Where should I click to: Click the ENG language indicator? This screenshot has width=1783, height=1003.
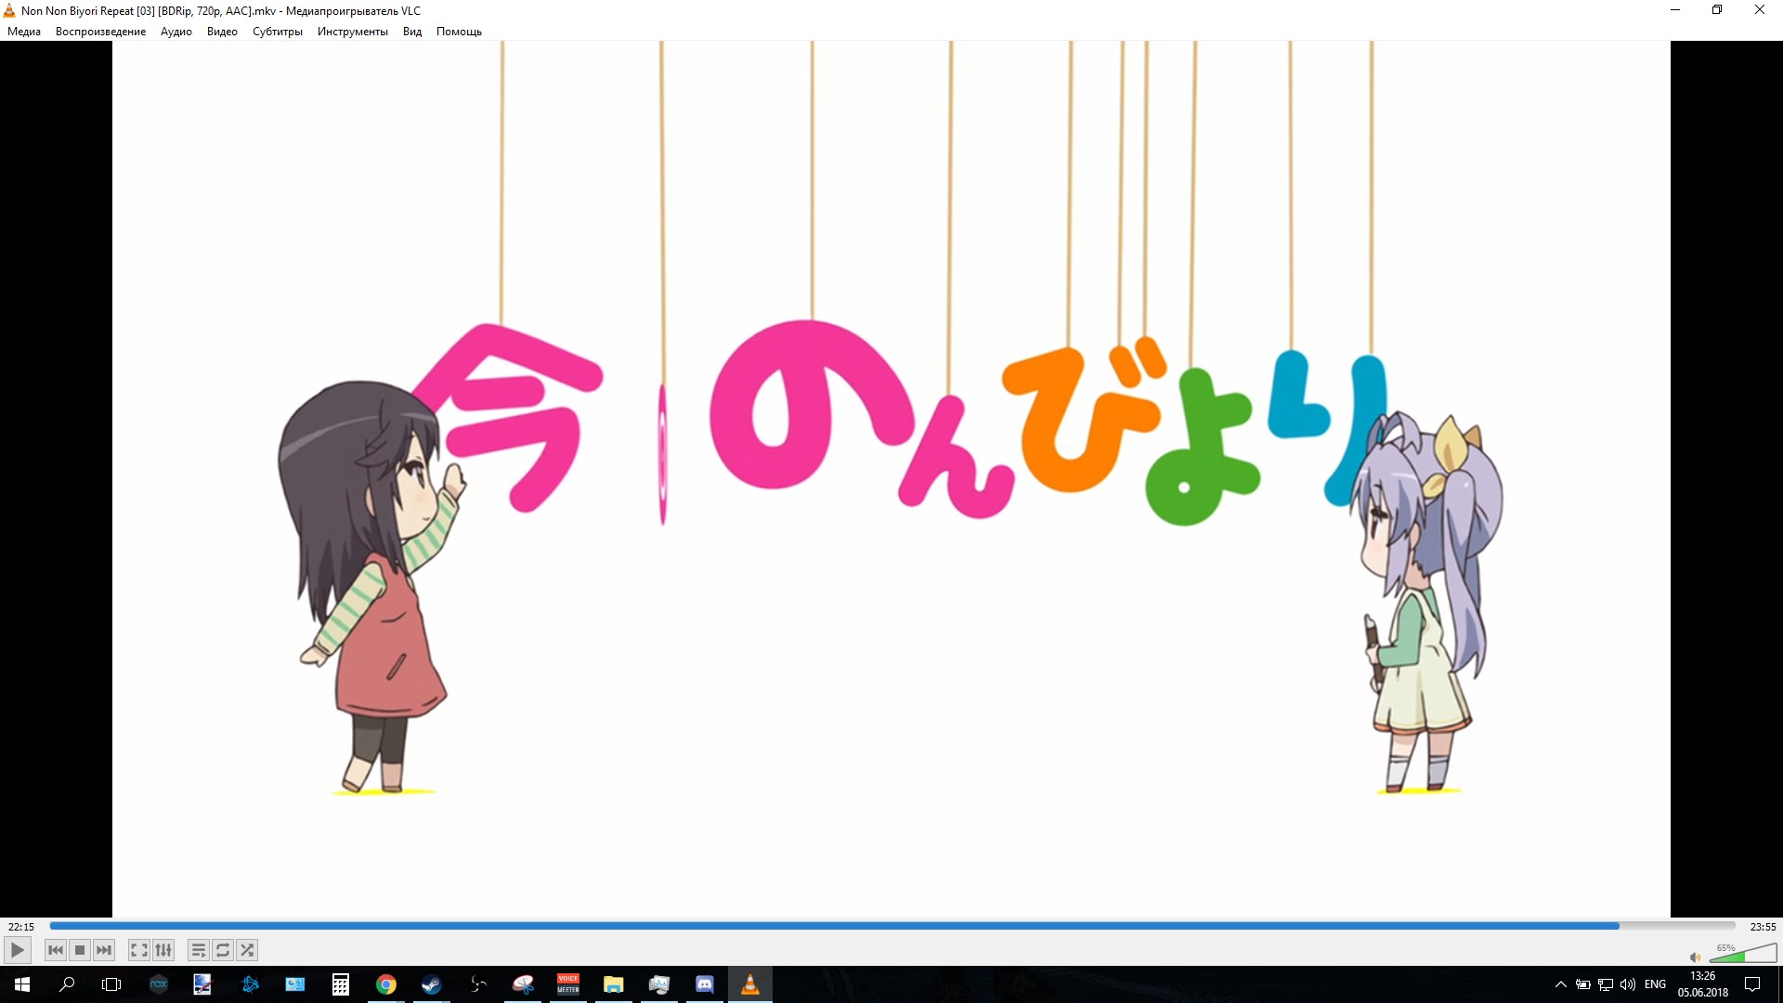coord(1654,984)
